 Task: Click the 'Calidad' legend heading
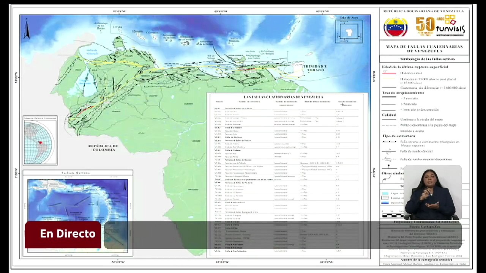click(389, 115)
